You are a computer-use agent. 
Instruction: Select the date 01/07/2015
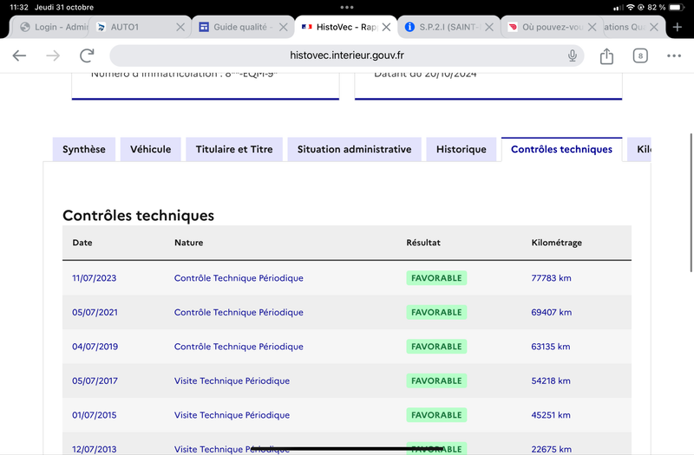point(95,415)
